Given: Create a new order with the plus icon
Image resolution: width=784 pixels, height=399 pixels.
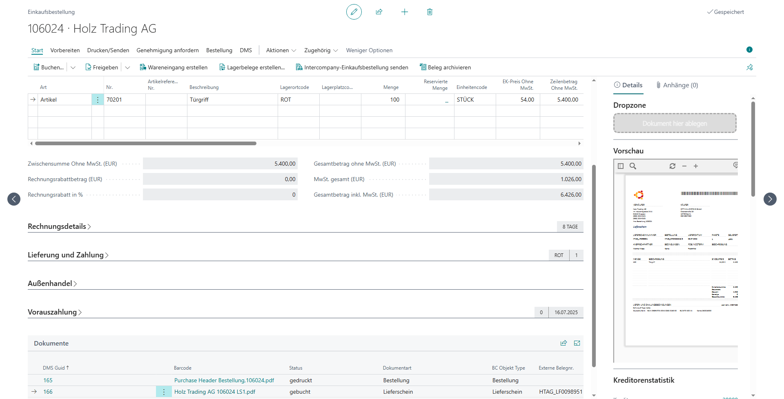Looking at the screenshot, I should [405, 12].
